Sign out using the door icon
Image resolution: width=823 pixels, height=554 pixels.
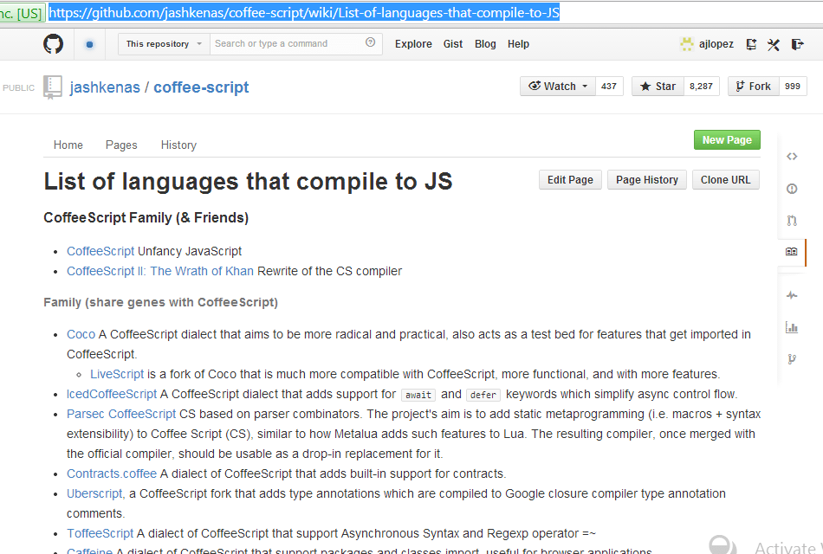797,44
